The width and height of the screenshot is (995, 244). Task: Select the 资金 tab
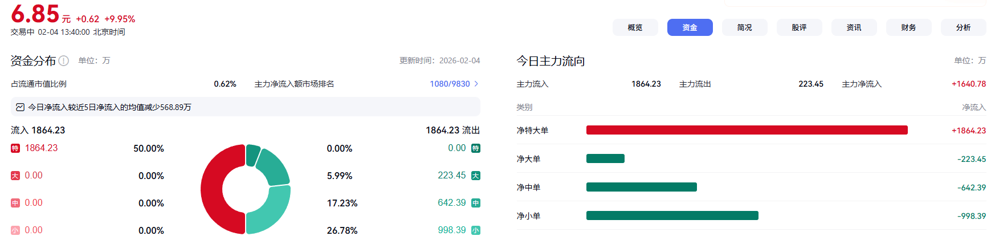[x=690, y=27]
